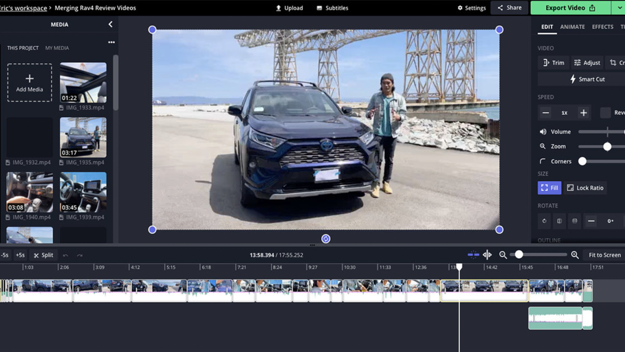Collapse the Media panel with the chevron

click(110, 24)
